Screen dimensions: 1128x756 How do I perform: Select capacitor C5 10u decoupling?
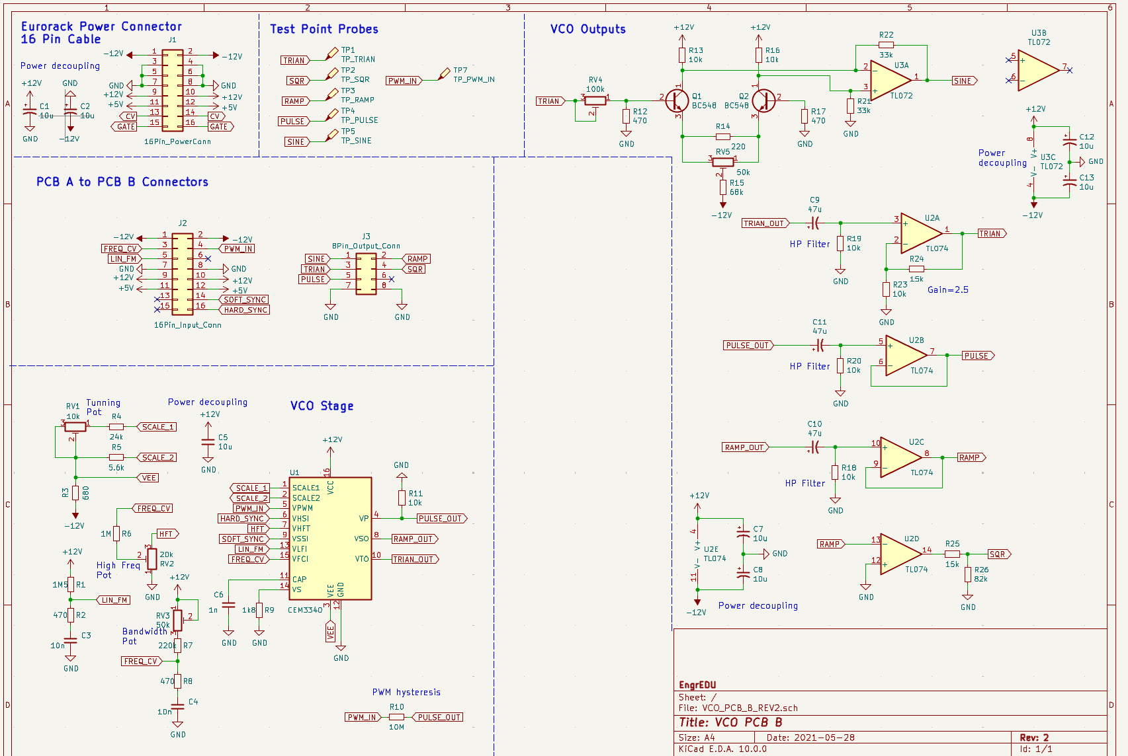[x=208, y=442]
